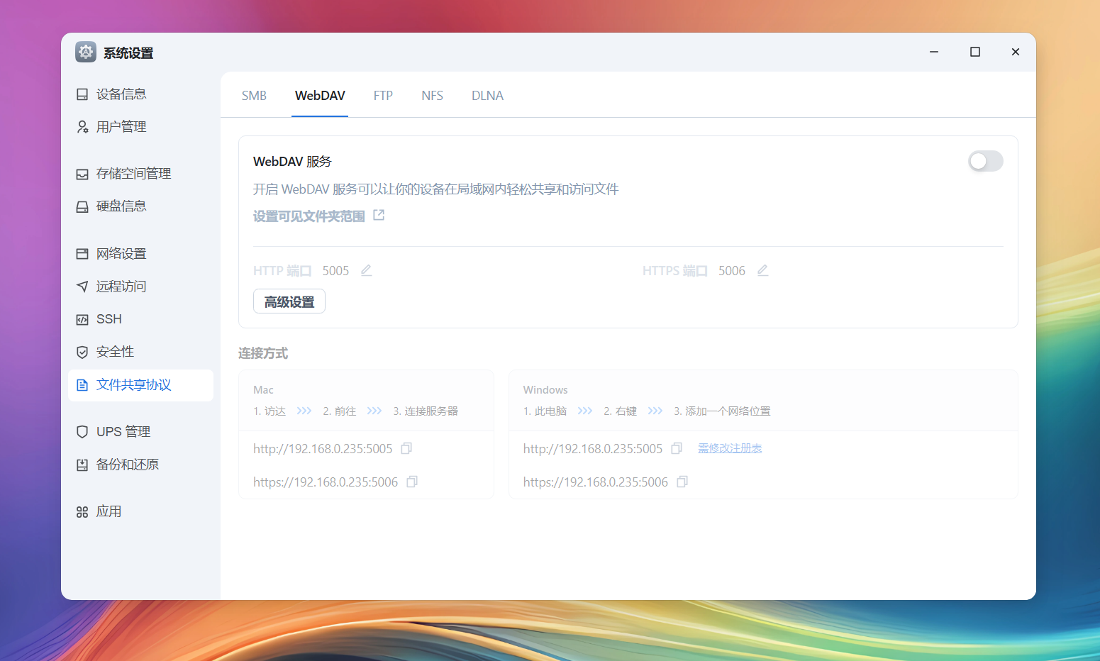Open the 安全性 section

pos(140,352)
